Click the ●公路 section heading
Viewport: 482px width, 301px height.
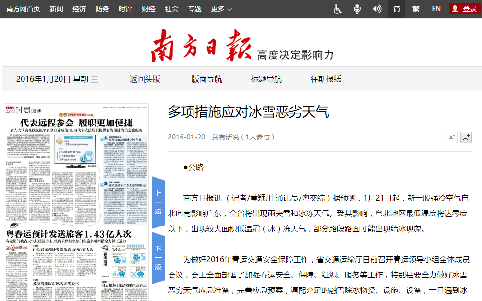point(193,167)
